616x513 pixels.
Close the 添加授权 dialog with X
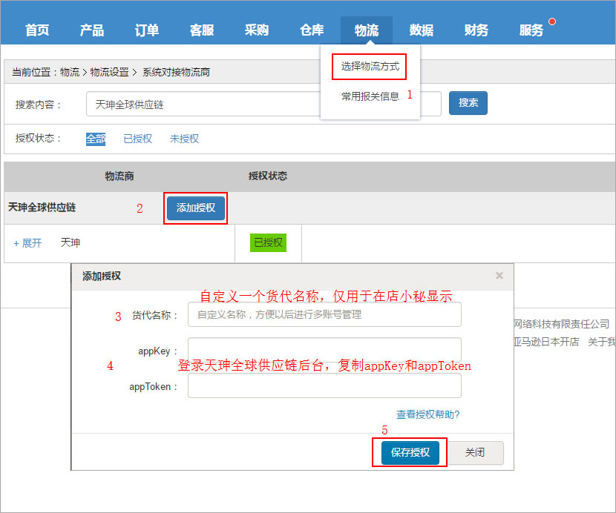click(499, 276)
